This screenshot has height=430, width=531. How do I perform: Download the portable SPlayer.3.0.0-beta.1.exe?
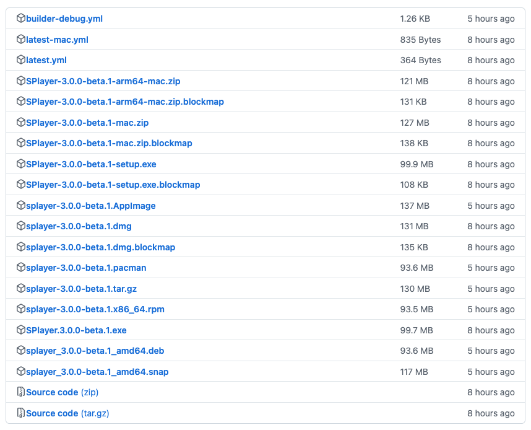pyautogui.click(x=76, y=330)
